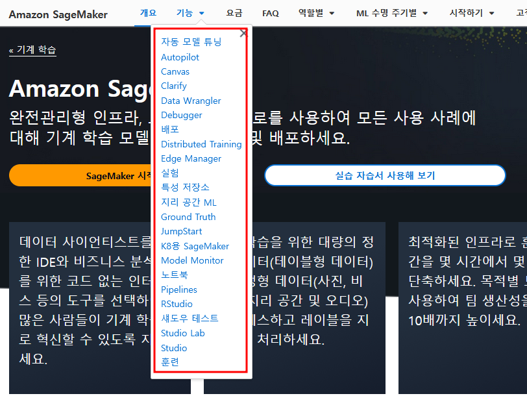Select 섀도우 테스트 entry
Viewport: 527px width, 396px height.
click(190, 318)
